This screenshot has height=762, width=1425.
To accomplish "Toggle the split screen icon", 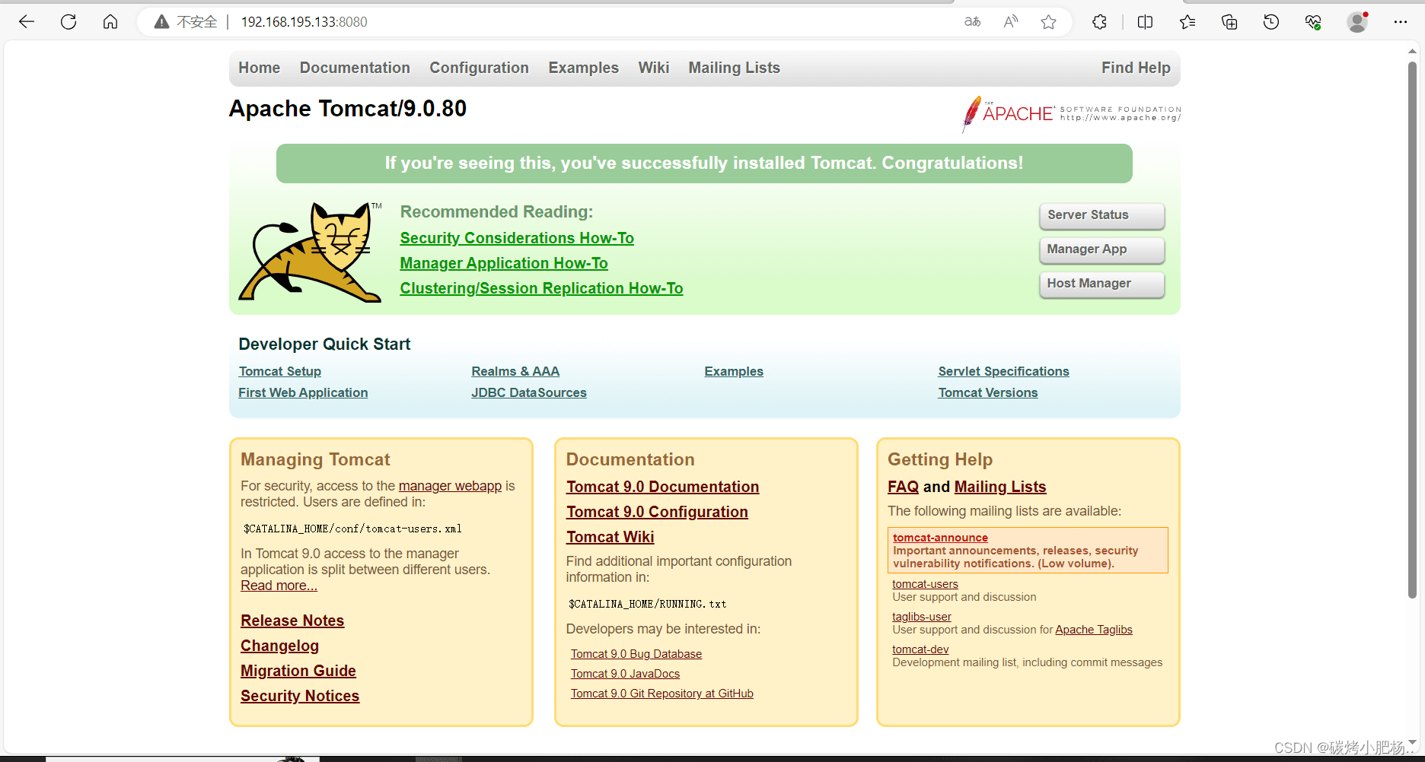I will pos(1145,22).
